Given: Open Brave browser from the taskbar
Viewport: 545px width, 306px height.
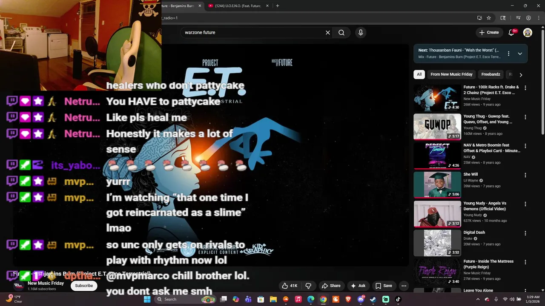Looking at the screenshot, I should (348, 299).
